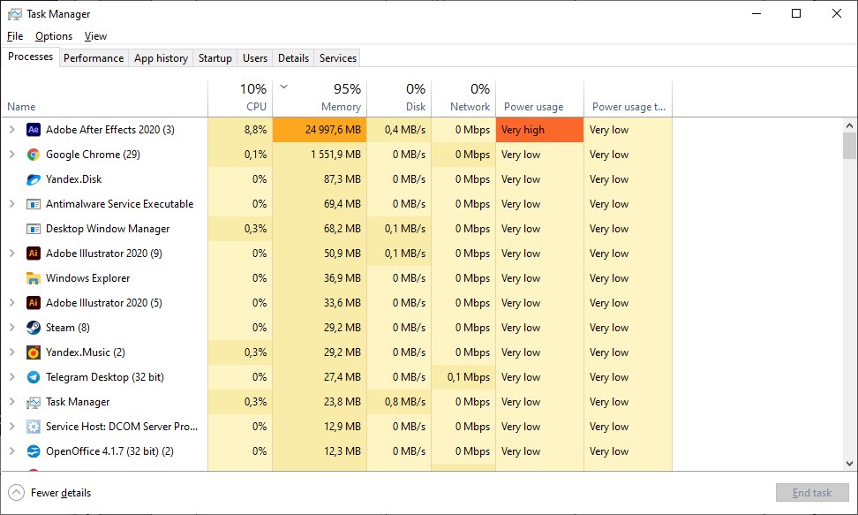858x515 pixels.
Task: Click the Windows Explorer folder icon
Action: (34, 278)
